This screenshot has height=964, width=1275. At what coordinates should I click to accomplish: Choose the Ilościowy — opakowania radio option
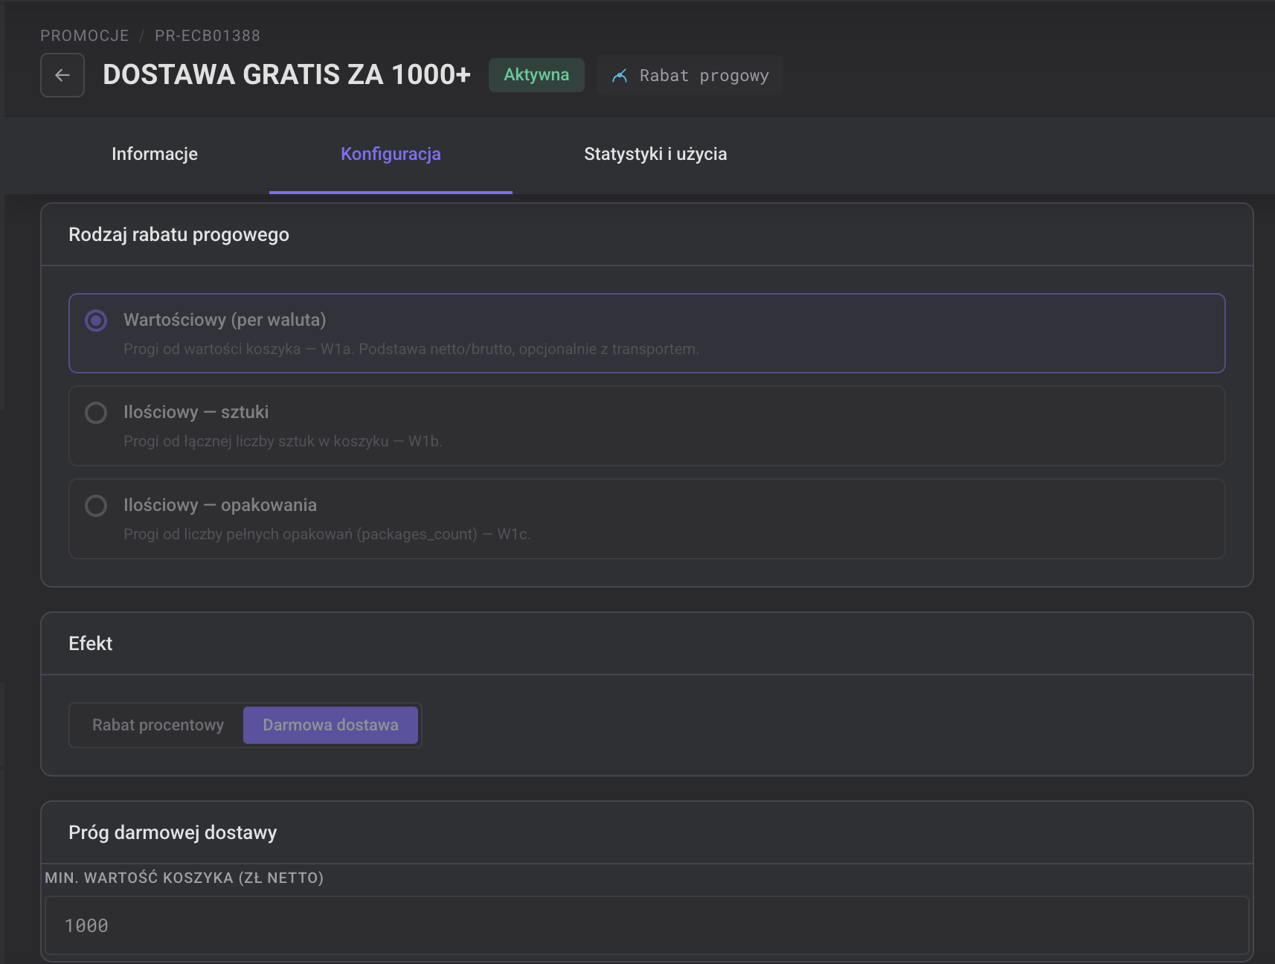96,506
